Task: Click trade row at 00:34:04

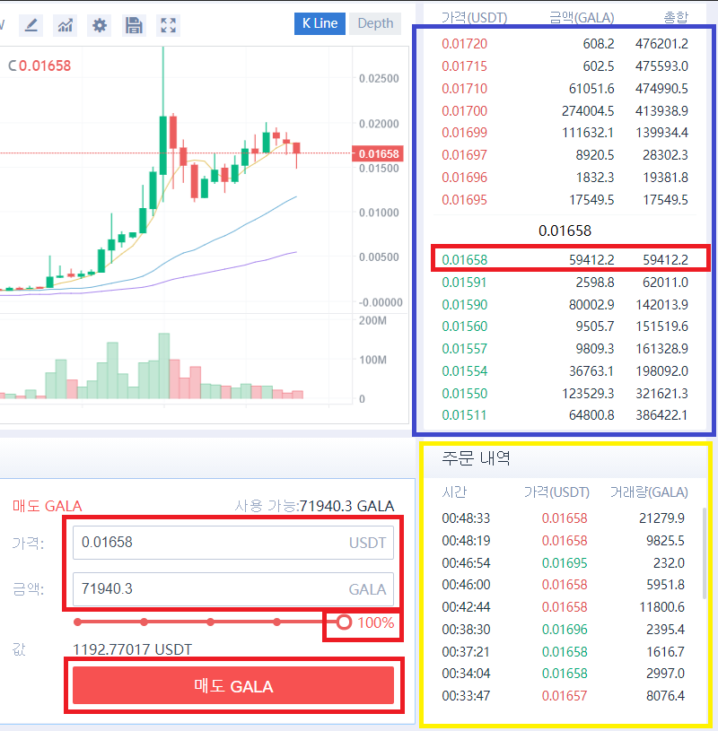Action: (x=564, y=674)
